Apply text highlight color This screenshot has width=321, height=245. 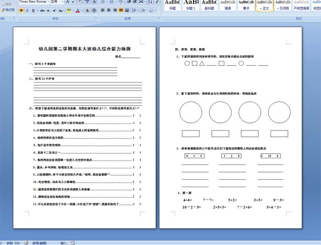pos(69,11)
